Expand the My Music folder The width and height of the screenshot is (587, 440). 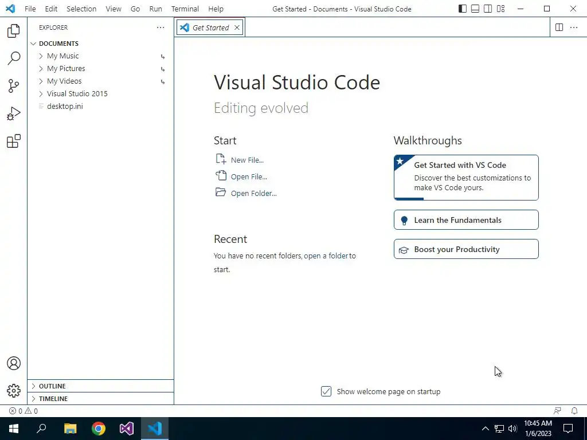click(41, 56)
